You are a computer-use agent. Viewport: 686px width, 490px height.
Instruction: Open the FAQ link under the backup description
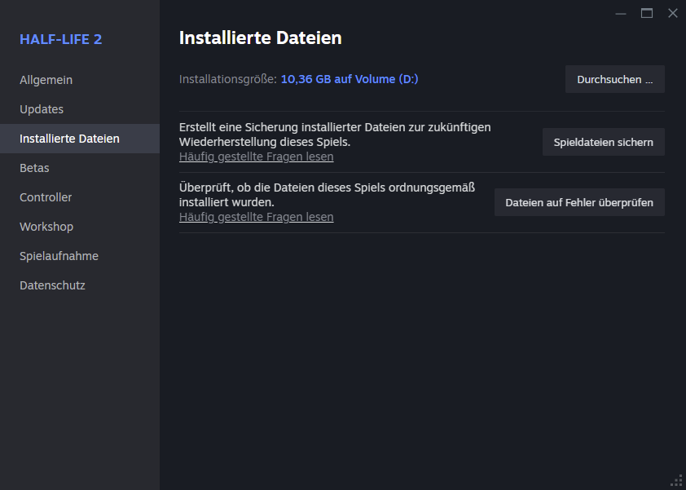[x=256, y=156]
